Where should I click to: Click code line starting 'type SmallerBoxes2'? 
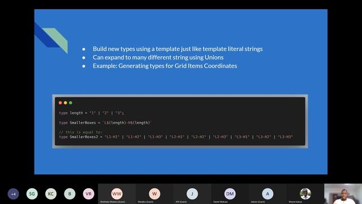point(176,137)
